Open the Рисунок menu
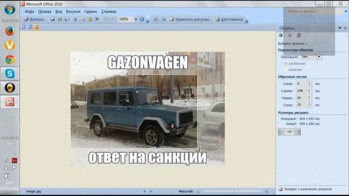349x196 pixels. pyautogui.click(x=73, y=11)
